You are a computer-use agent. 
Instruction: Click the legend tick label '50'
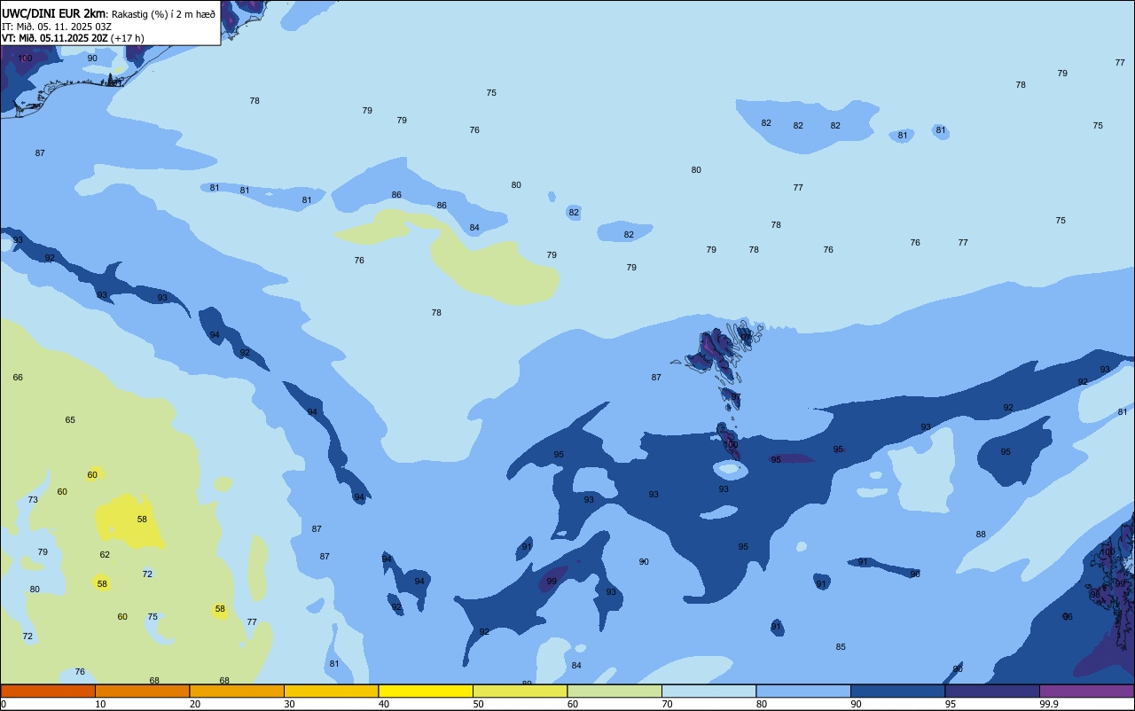[x=478, y=704]
